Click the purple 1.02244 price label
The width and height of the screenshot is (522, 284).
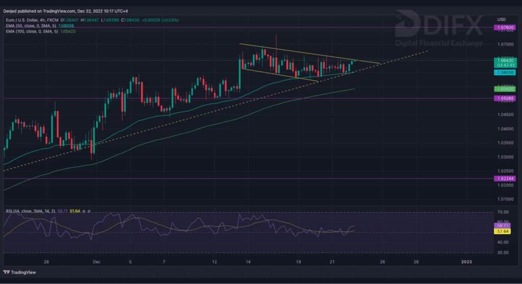504,178
